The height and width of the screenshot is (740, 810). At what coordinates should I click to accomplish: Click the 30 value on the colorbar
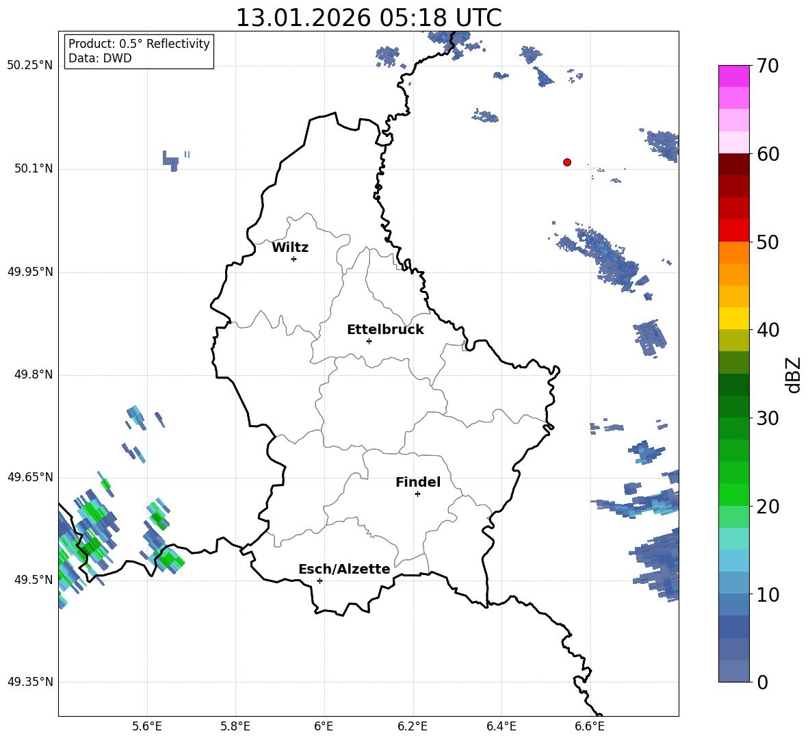click(768, 418)
